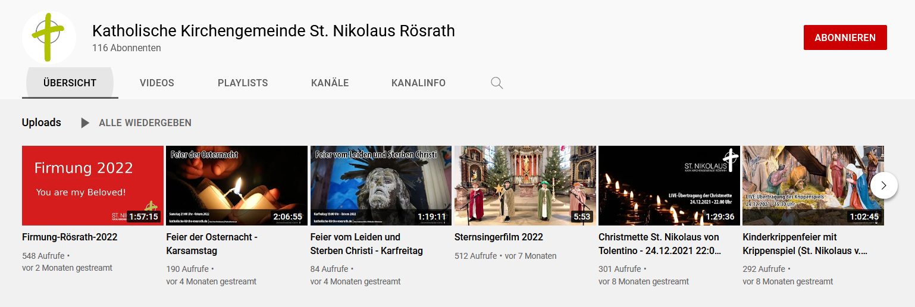915x307 pixels.
Task: Open the channel search magnifier icon
Action: (497, 83)
